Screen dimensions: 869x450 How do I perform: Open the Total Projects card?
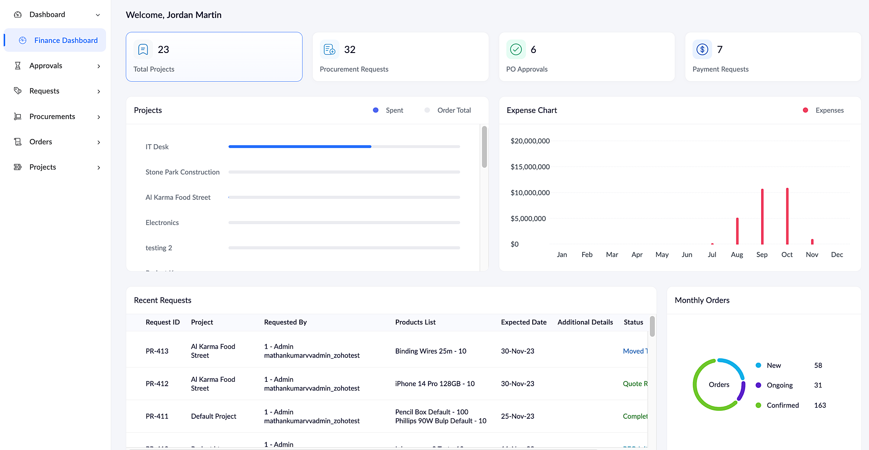214,56
